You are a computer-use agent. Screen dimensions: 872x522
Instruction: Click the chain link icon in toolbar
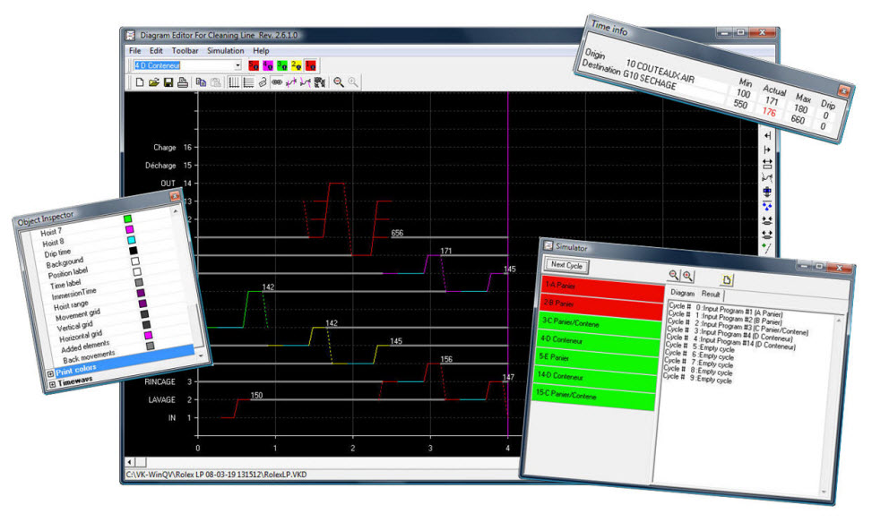pos(277,82)
